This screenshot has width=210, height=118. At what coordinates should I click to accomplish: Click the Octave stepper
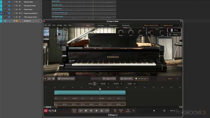[94, 84]
